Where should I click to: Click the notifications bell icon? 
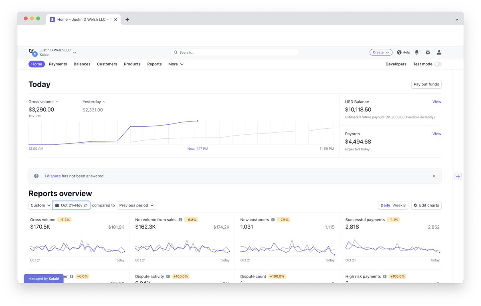[416, 52]
